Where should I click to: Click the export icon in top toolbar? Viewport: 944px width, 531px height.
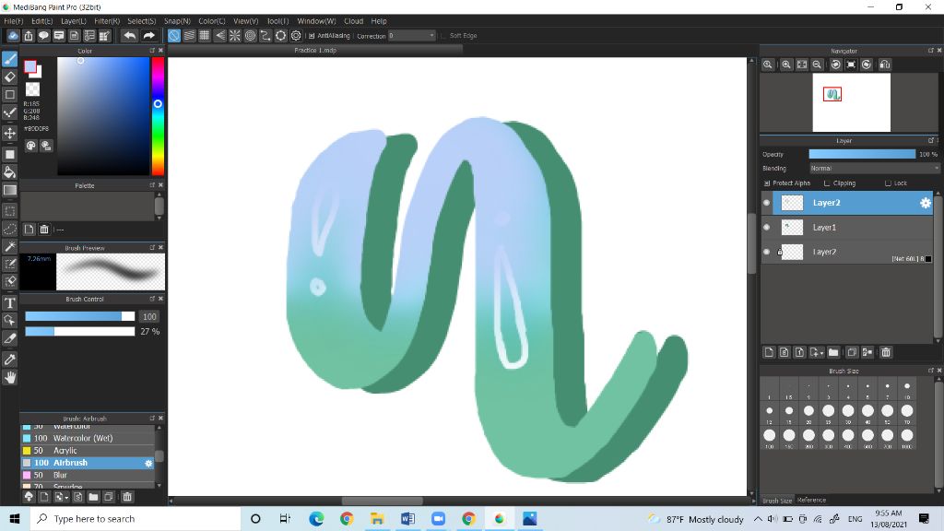(x=29, y=36)
